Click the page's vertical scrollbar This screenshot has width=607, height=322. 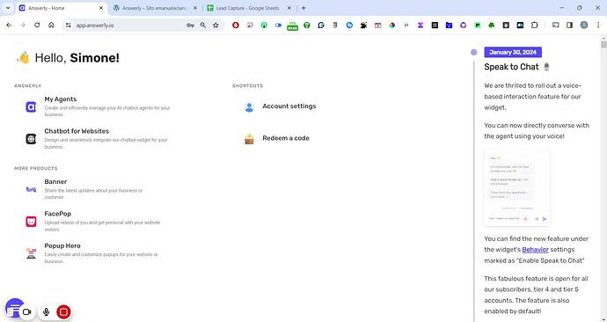[x=603, y=178]
